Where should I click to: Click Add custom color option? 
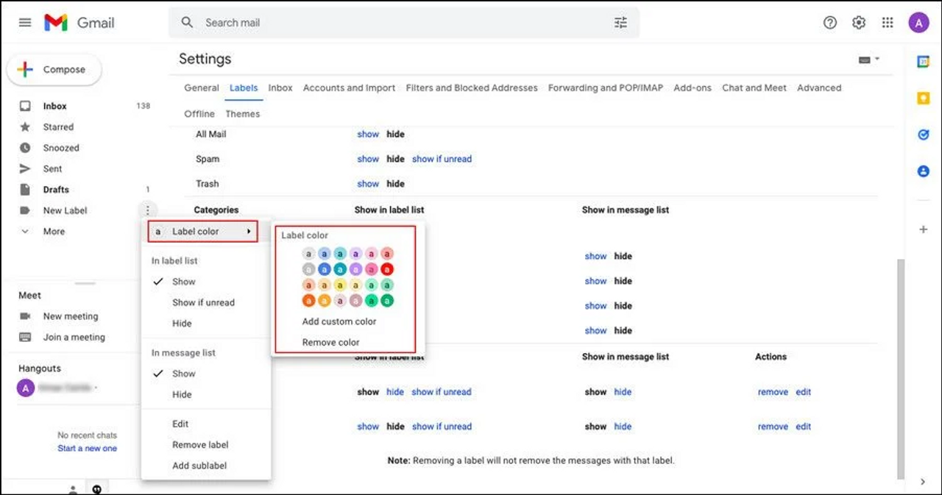tap(339, 321)
